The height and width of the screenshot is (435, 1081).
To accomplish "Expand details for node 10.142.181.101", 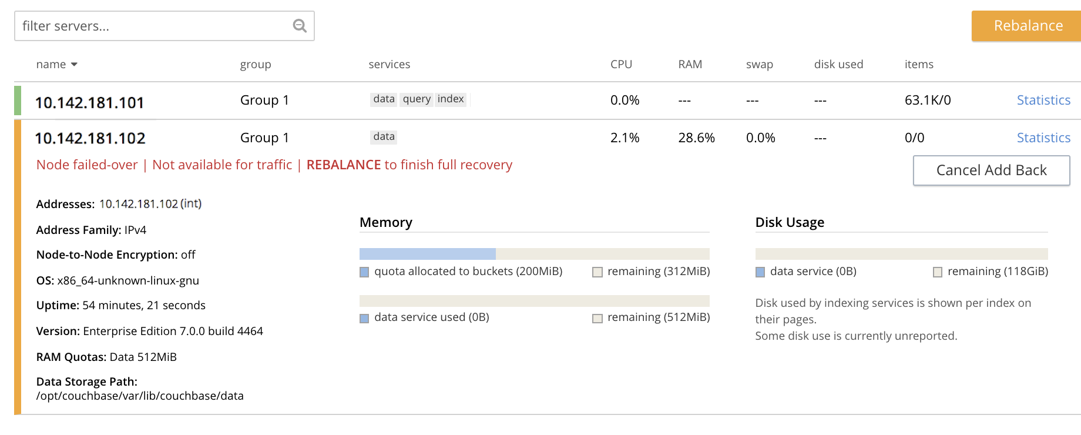I will coord(89,101).
